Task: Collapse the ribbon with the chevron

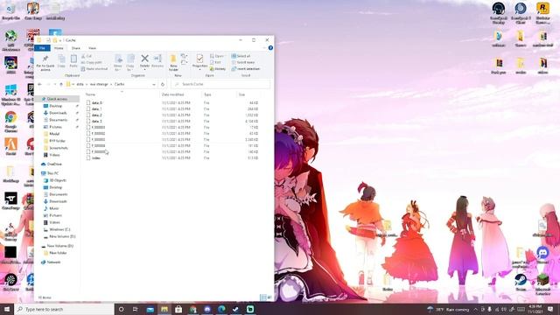Action: tap(264, 48)
